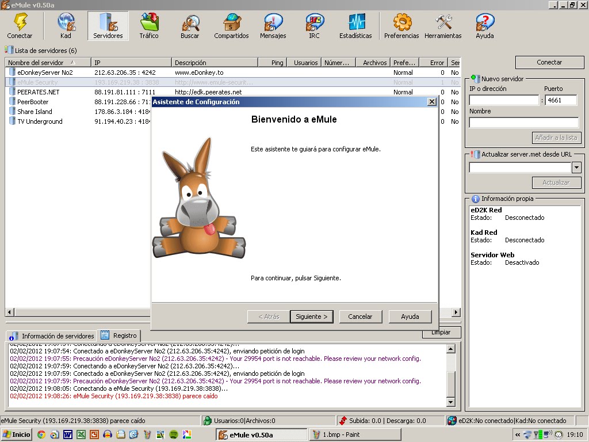The width and height of the screenshot is (589, 442).
Task: Click the eMule v0.50a taskbar button
Action: tap(262, 435)
